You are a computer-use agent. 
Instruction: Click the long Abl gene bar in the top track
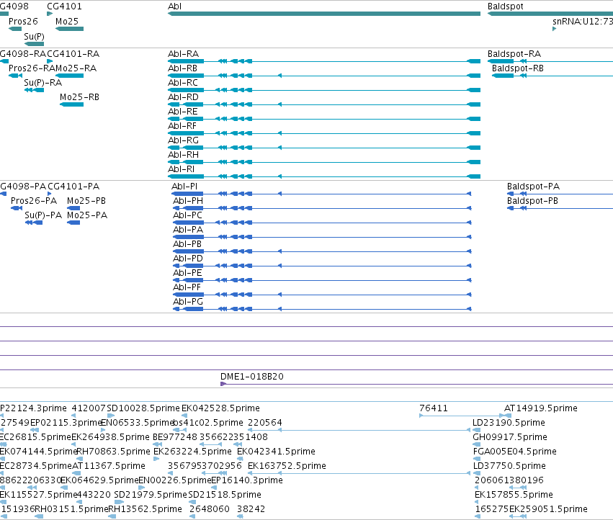324,14
